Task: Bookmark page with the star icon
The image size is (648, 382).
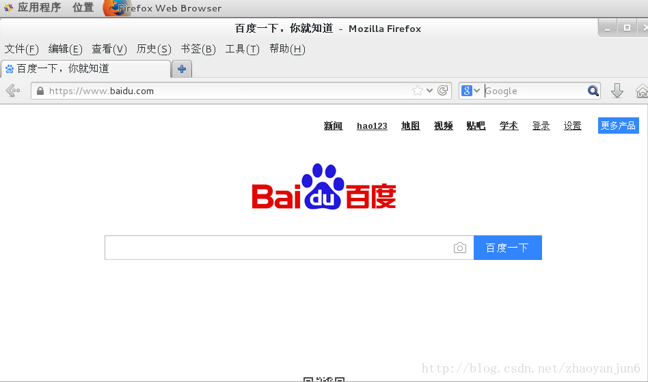Action: [x=418, y=90]
